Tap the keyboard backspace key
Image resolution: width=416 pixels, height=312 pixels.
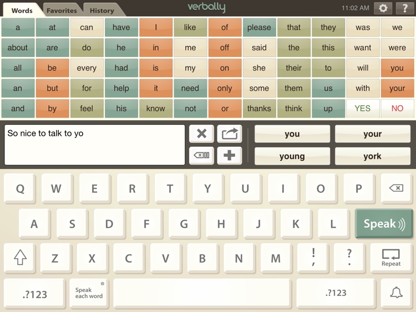click(397, 188)
